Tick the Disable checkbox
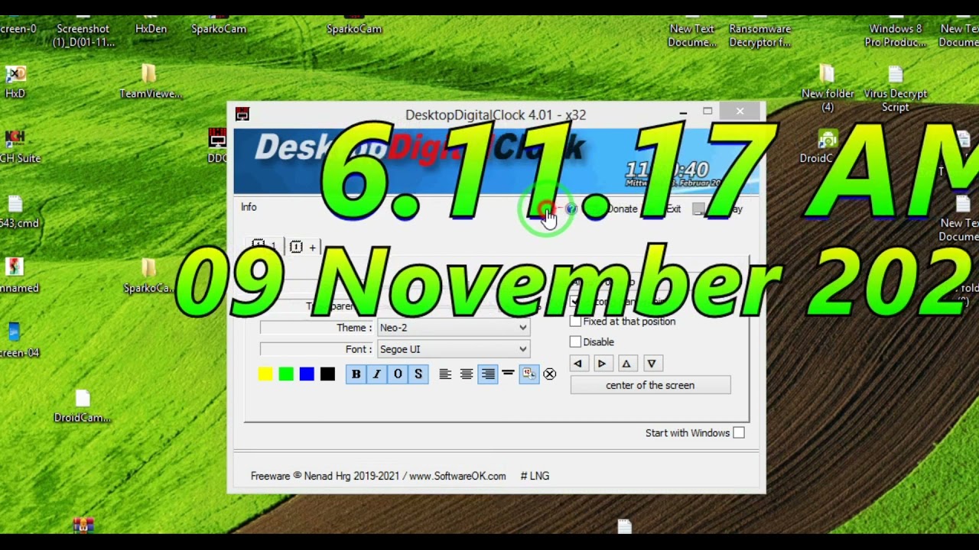The width and height of the screenshot is (979, 550). (x=576, y=342)
